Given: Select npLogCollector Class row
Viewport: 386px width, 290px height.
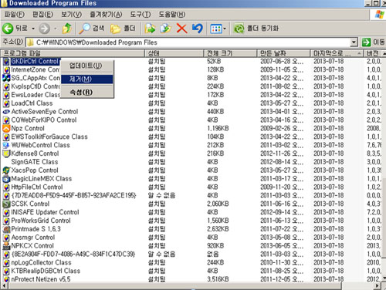Looking at the screenshot, I should coord(191,262).
